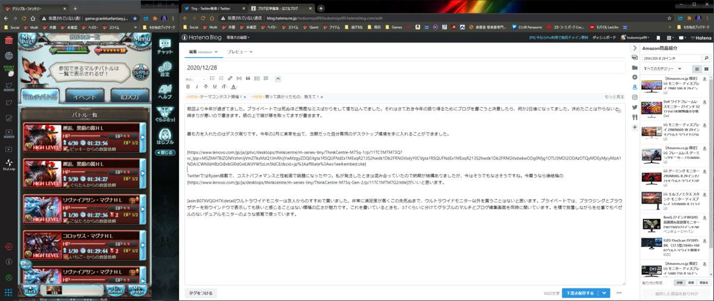Screen dimensions: 714x301
Task: Join the リヴァイアサン・マグナHL battle from こなた
Action: 84,209
